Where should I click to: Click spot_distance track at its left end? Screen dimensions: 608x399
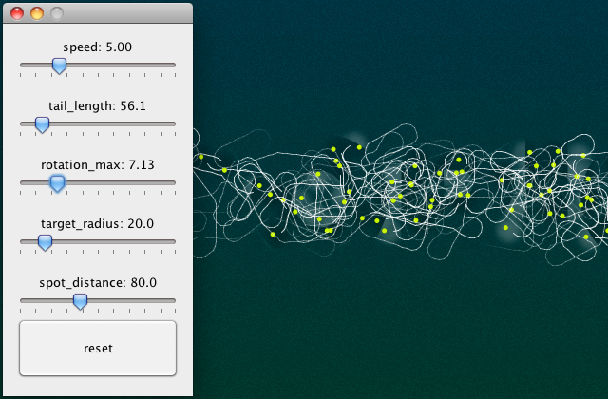point(22,300)
